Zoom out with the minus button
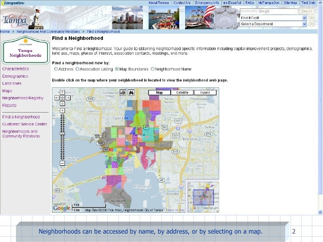This screenshot has width=323, height=242. (x=62, y=164)
